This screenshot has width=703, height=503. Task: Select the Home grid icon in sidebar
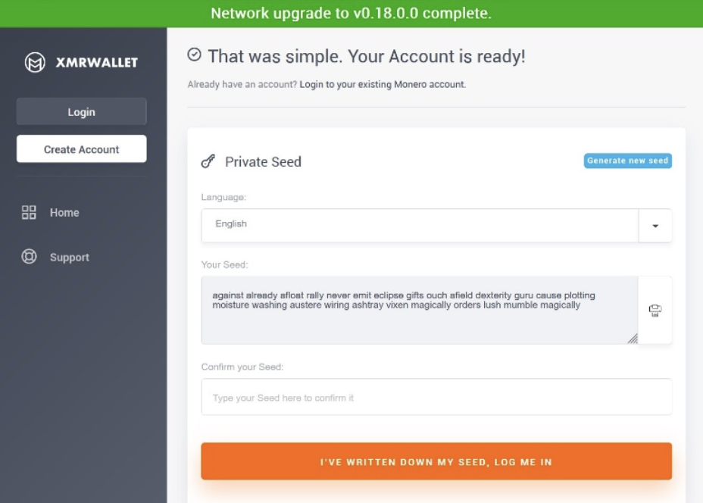[30, 212]
